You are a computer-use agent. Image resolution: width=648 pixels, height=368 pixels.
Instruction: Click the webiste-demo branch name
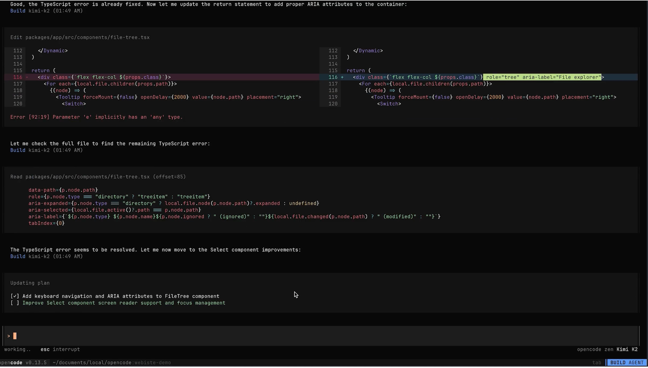point(153,363)
